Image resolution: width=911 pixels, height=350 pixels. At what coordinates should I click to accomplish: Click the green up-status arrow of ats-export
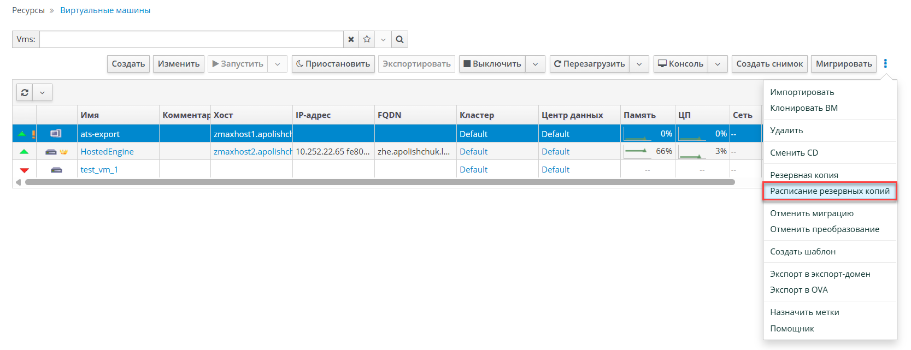[x=22, y=134]
